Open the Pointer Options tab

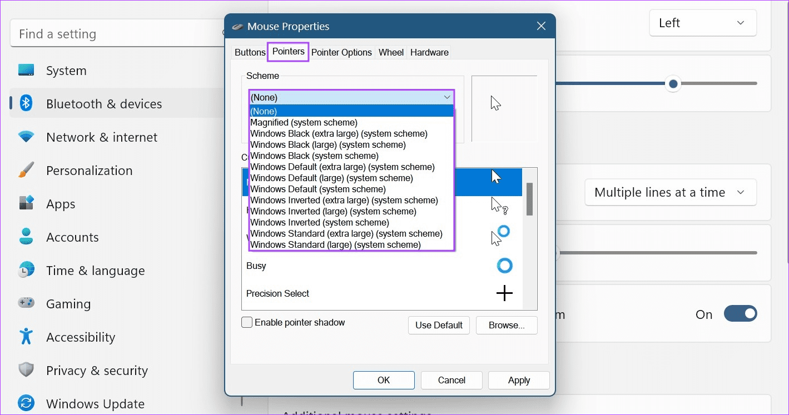pyautogui.click(x=341, y=52)
